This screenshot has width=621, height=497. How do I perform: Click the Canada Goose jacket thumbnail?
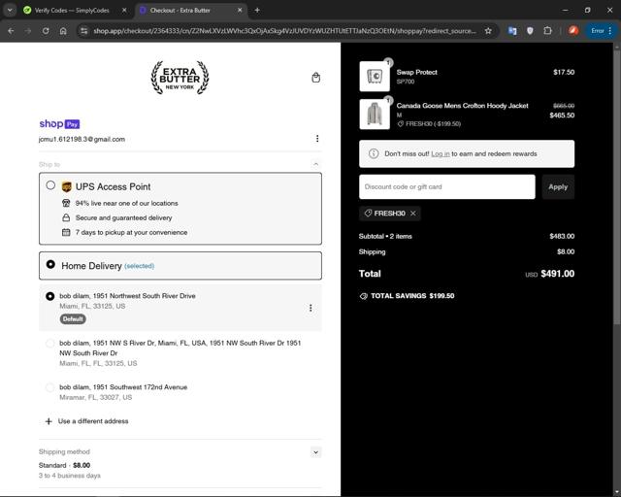pyautogui.click(x=375, y=115)
